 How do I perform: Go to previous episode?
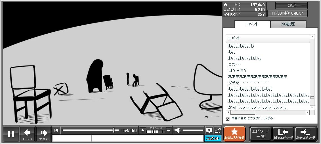click(x=283, y=134)
